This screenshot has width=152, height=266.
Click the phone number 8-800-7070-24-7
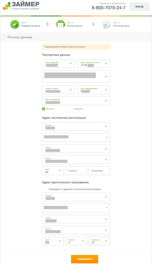109,8
